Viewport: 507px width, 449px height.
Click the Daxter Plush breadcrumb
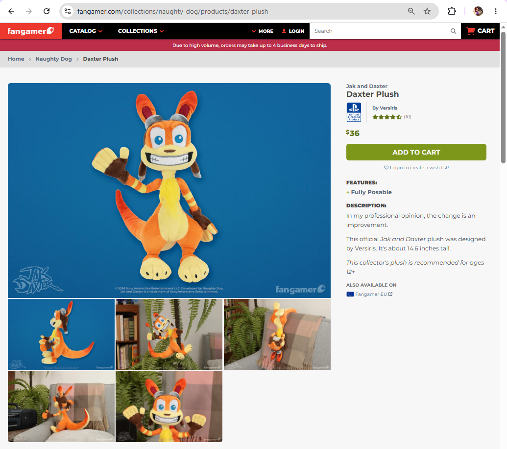coord(100,59)
